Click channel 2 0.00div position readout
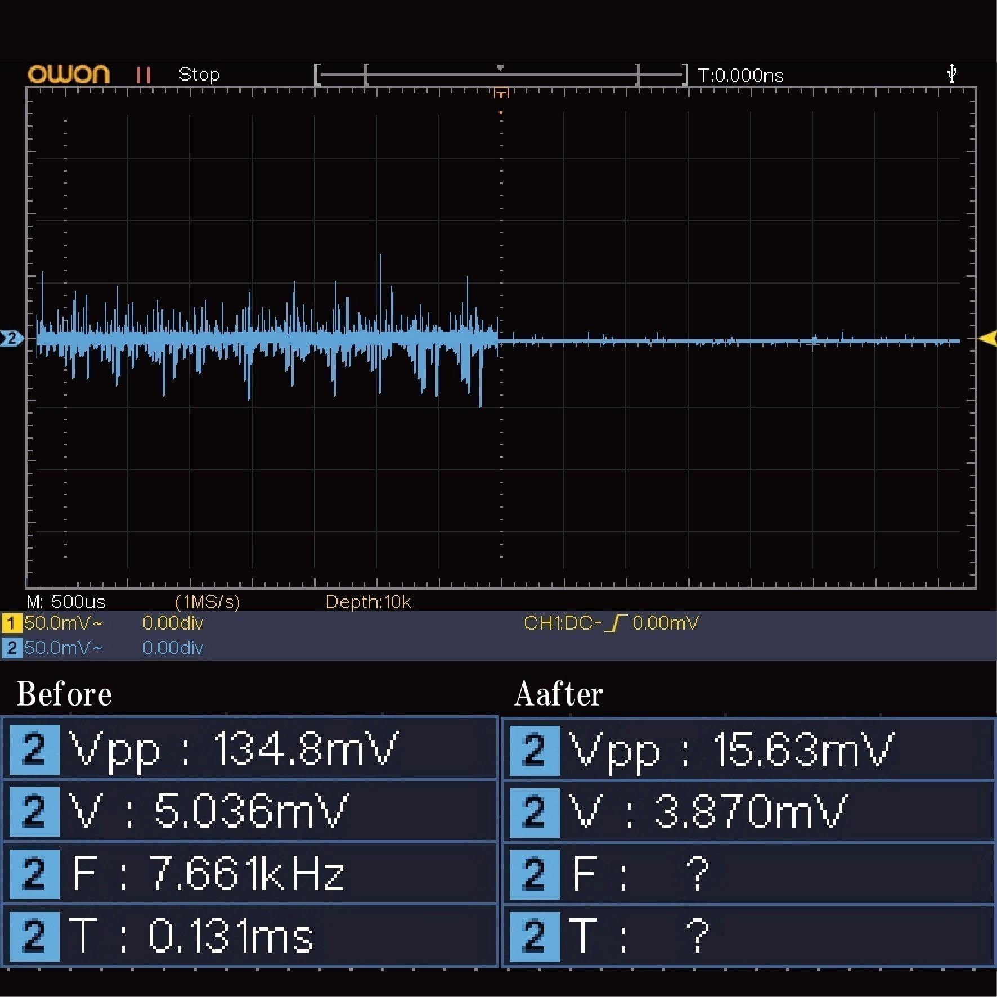Image resolution: width=997 pixels, height=997 pixels. 172,648
